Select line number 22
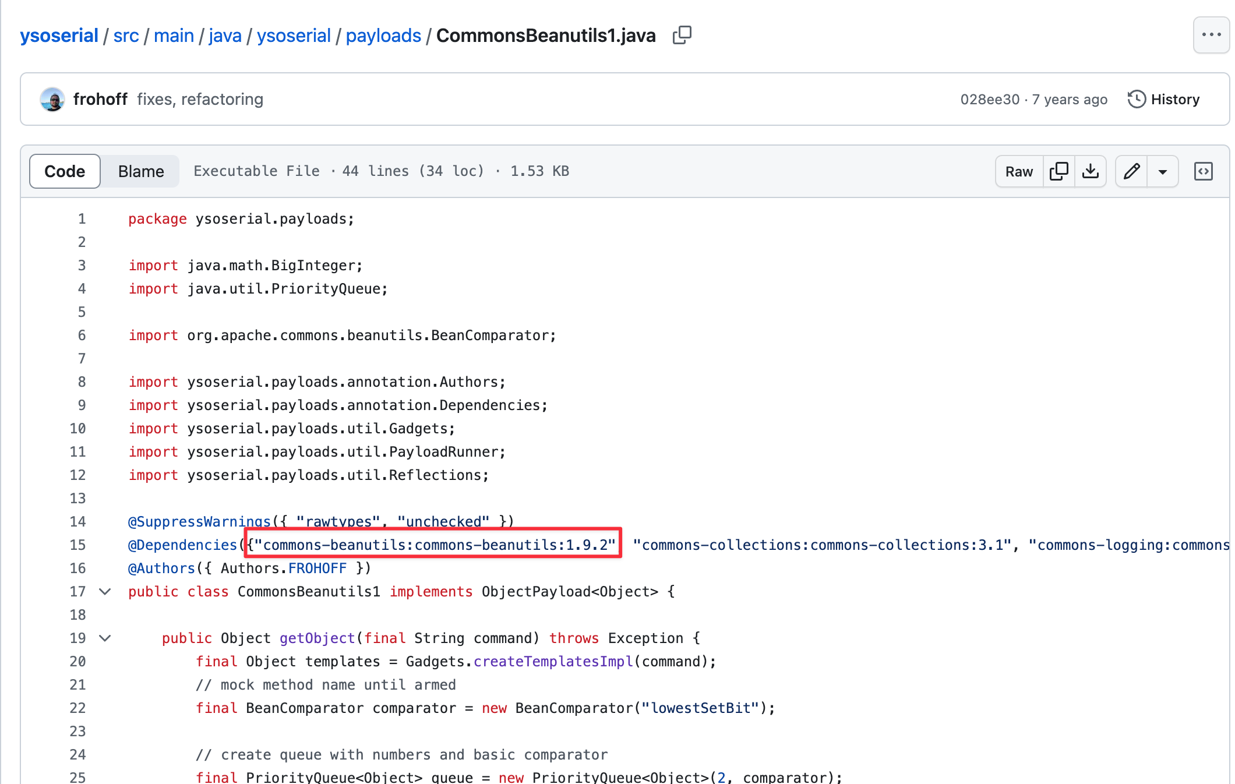This screenshot has width=1235, height=784. pos(77,708)
